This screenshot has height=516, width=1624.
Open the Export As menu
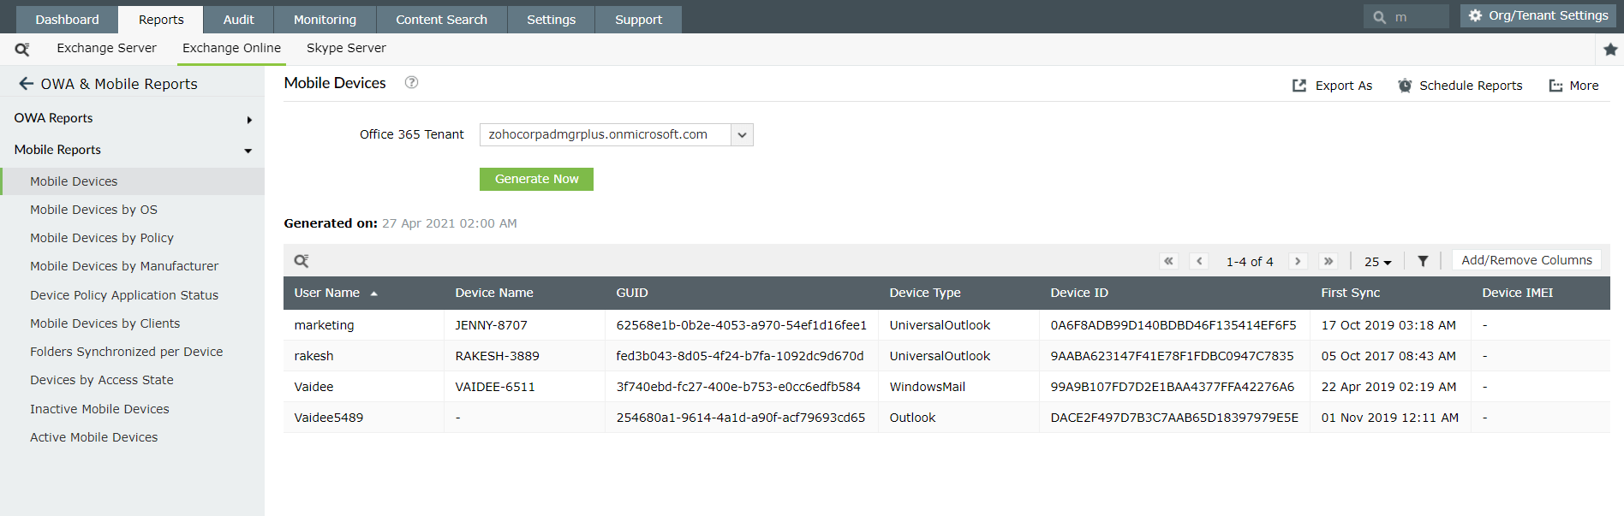click(x=1332, y=86)
